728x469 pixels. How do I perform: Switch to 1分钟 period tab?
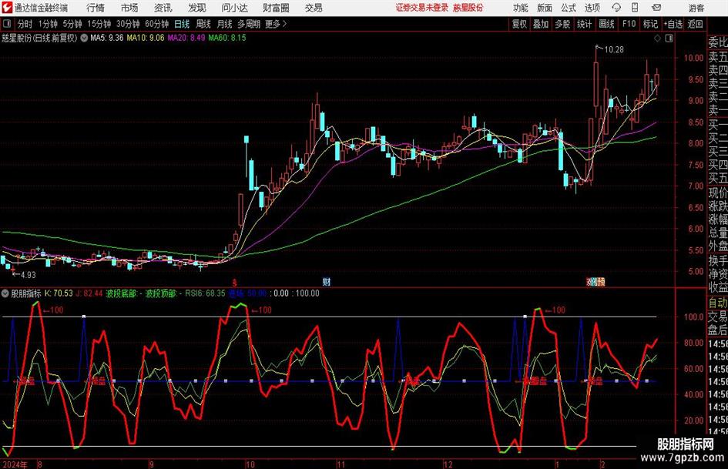[48, 24]
